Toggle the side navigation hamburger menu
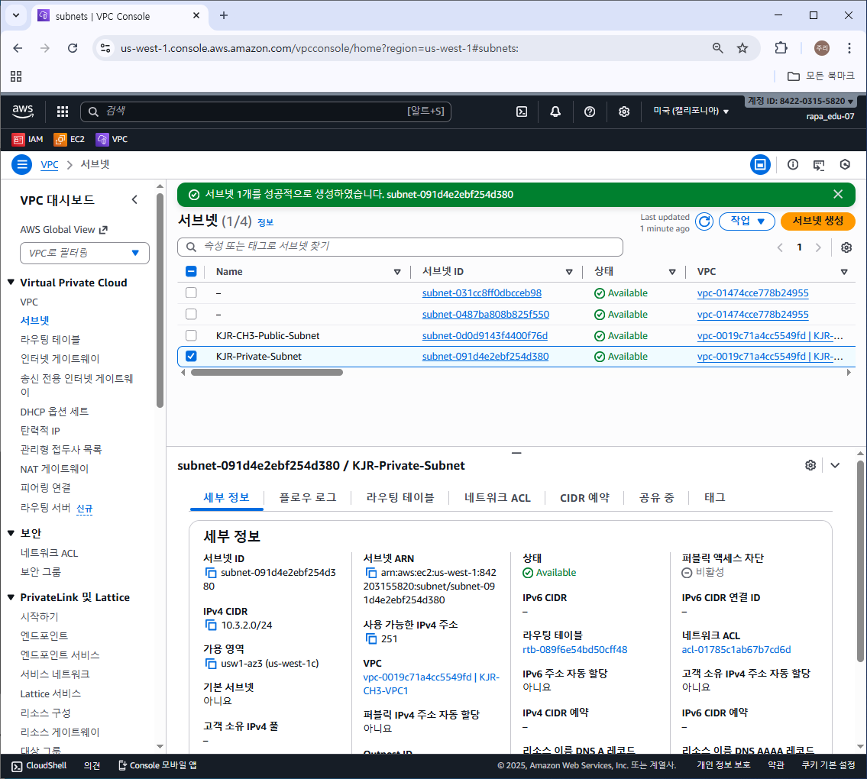The image size is (867, 779). pyautogui.click(x=21, y=164)
